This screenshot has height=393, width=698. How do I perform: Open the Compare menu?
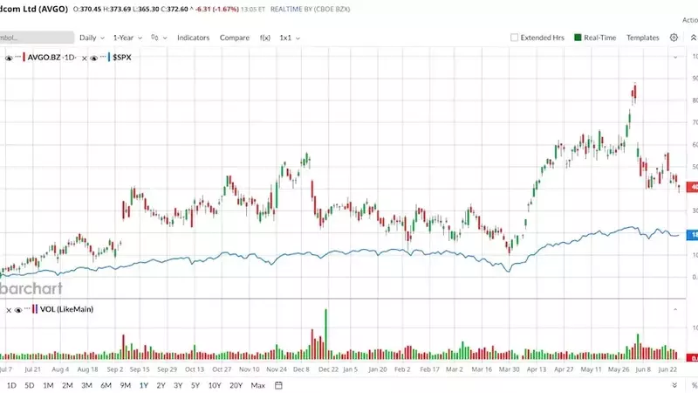(235, 38)
